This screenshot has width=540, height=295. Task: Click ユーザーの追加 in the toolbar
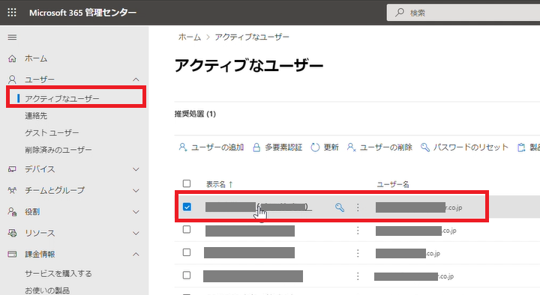point(211,147)
